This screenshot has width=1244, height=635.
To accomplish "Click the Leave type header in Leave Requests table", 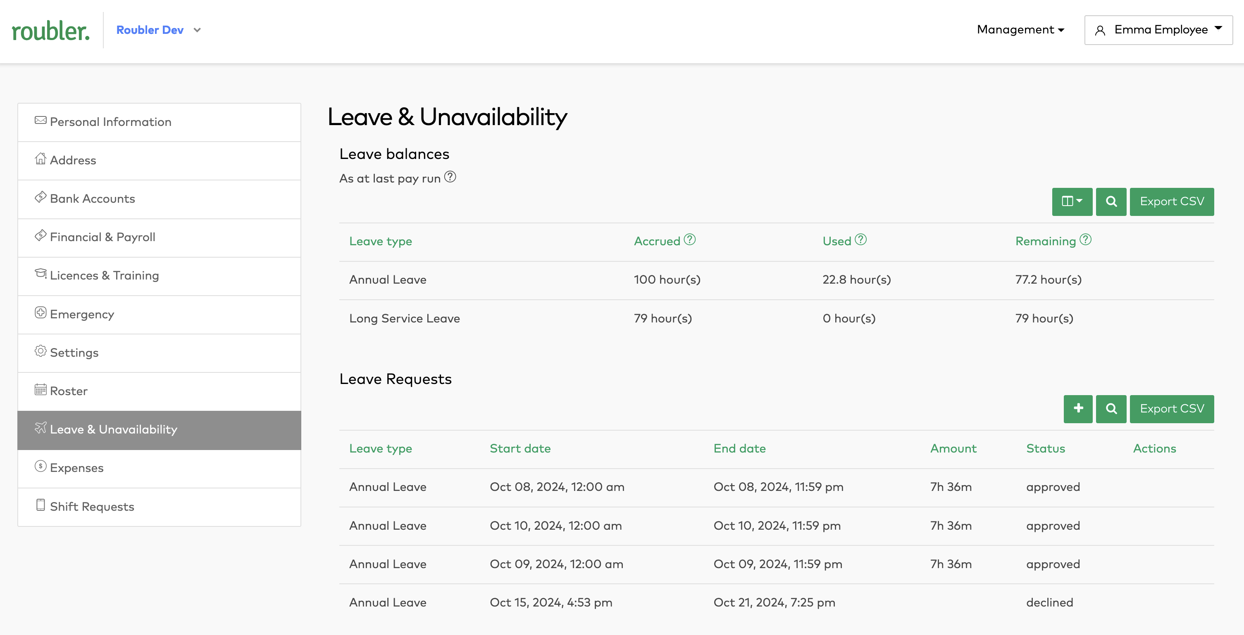I will coord(381,449).
